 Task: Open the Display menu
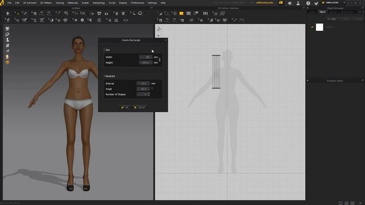(x=123, y=3)
